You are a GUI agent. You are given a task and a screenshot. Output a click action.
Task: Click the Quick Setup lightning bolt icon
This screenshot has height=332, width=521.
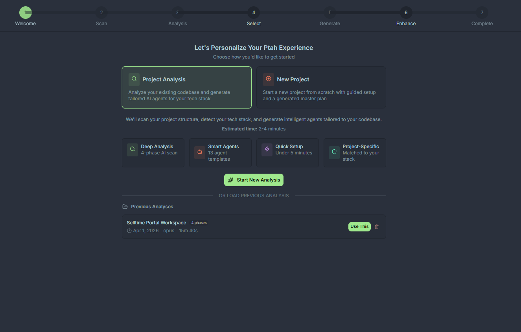[x=267, y=150]
